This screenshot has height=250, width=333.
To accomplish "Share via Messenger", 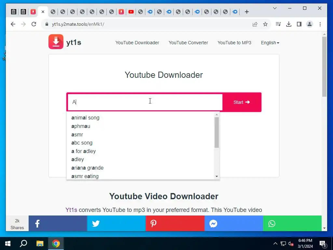I will [233, 223].
